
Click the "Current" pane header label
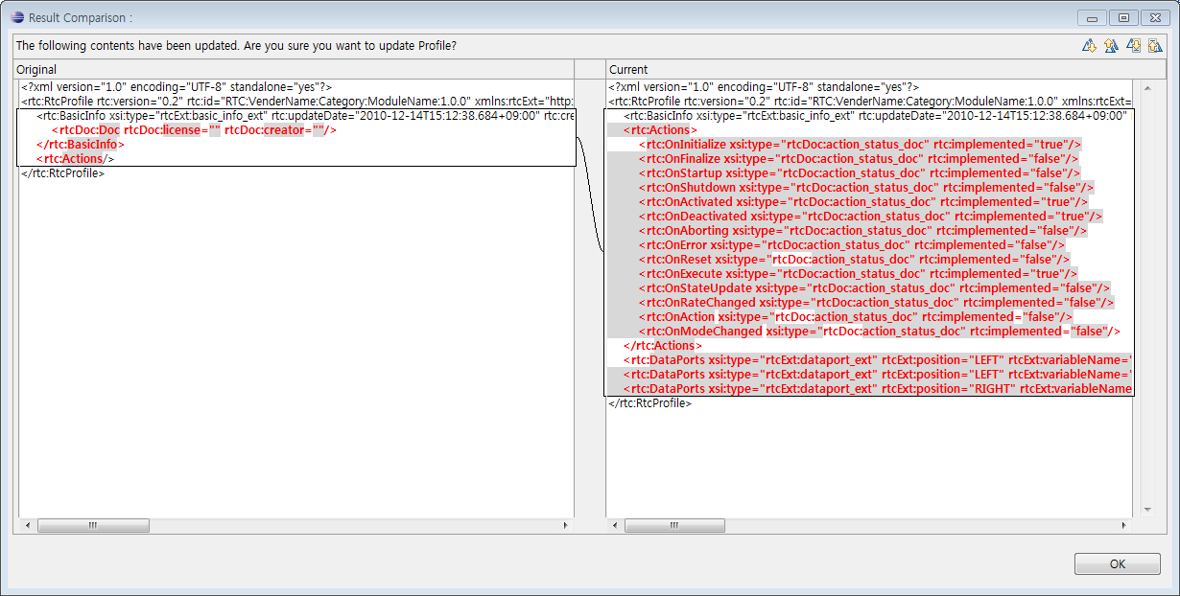[x=628, y=69]
